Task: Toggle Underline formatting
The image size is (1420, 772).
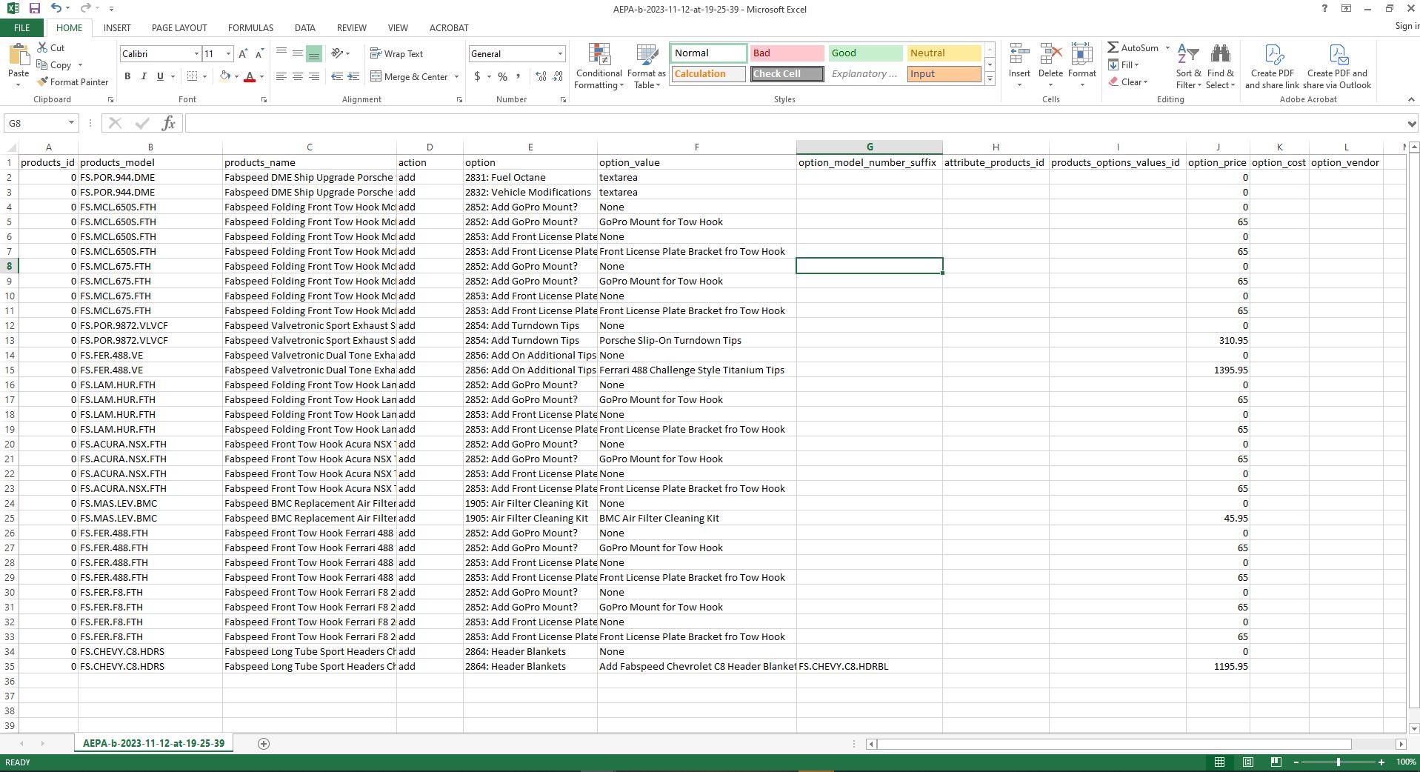Action: 160,76
